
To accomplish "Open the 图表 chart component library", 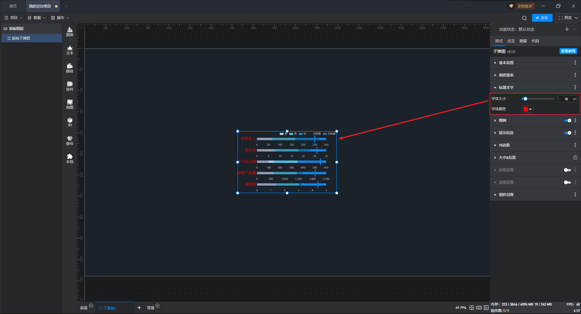I will click(x=70, y=32).
